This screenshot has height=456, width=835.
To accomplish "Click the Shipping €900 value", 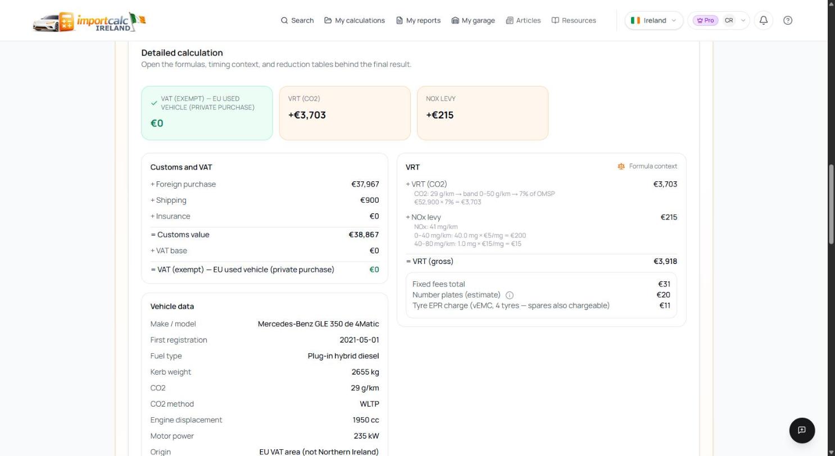I will point(370,200).
